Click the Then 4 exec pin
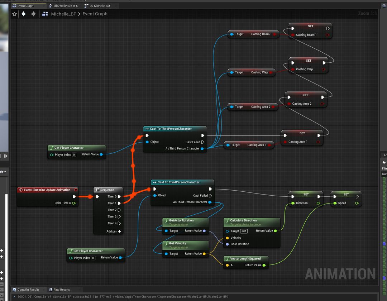The width and height of the screenshot is (387, 301). (119, 223)
